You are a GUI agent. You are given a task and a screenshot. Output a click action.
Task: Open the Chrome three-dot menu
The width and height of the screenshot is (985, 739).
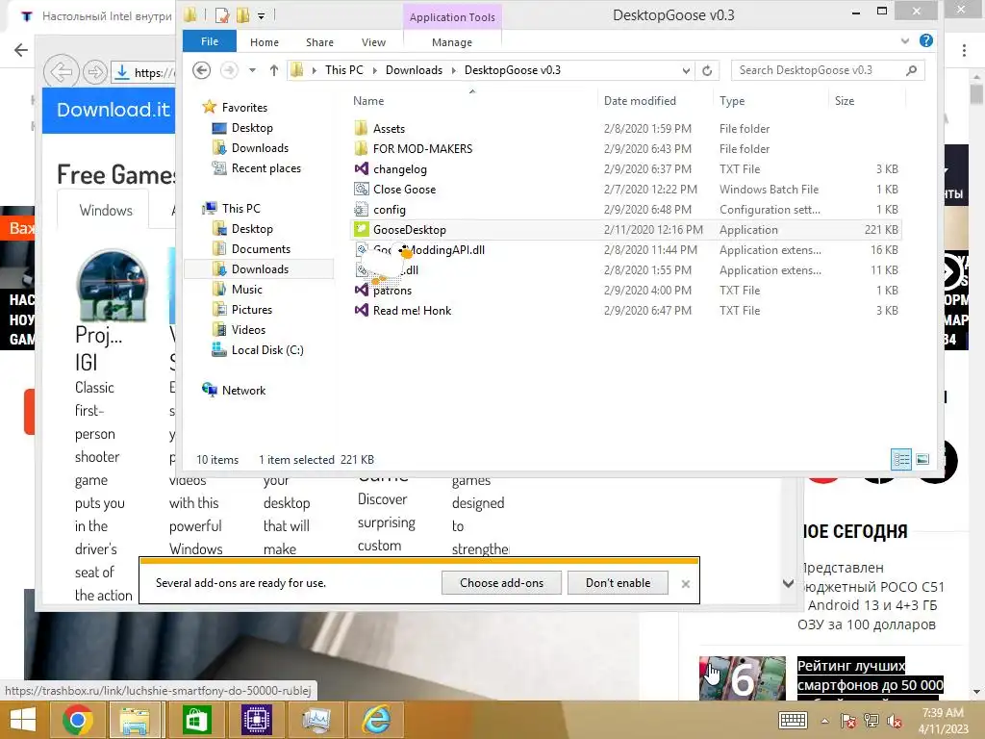[x=964, y=51]
